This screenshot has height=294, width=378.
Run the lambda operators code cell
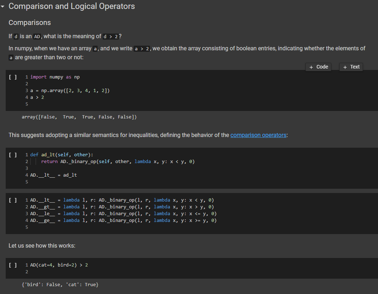tap(13, 200)
